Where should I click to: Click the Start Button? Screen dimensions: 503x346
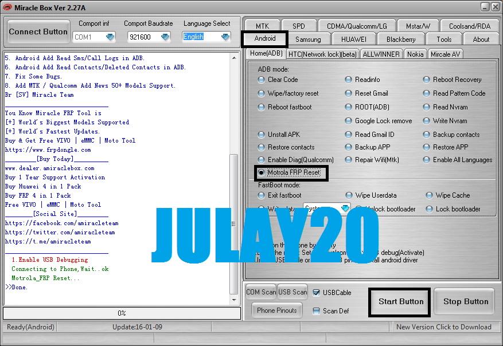(400, 302)
